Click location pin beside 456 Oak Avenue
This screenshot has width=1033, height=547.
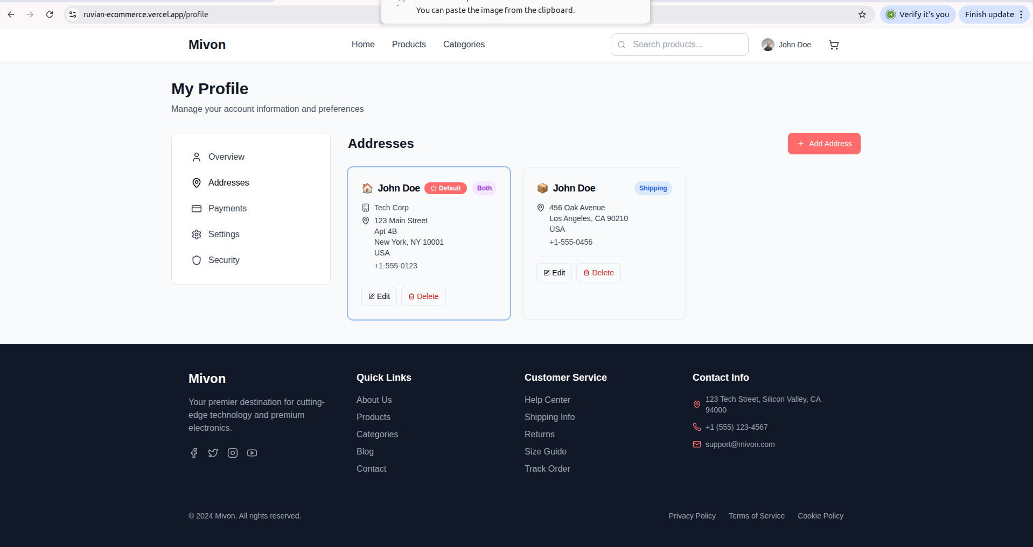click(541, 208)
